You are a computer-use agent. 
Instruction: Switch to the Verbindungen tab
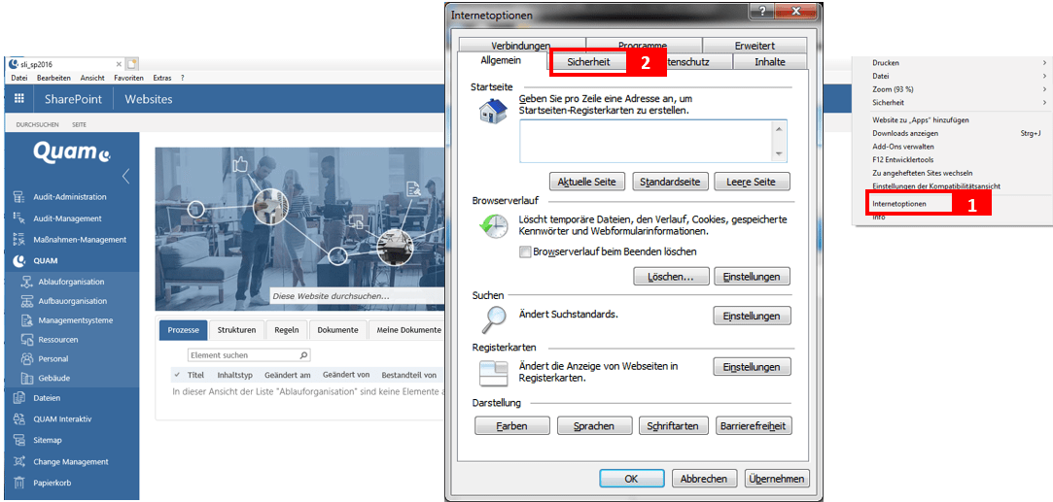click(521, 46)
